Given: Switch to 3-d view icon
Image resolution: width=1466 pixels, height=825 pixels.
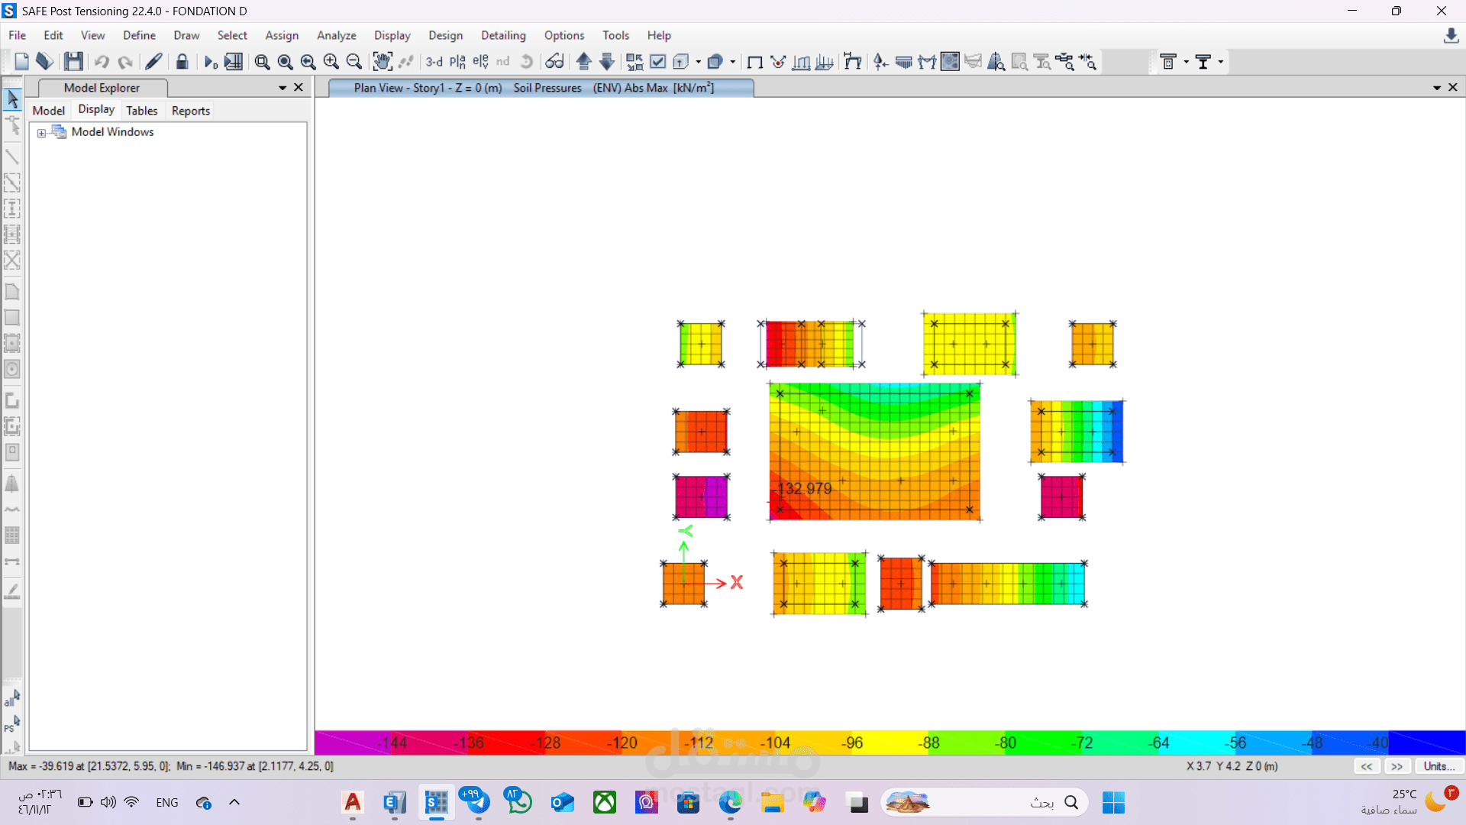Looking at the screenshot, I should pyautogui.click(x=434, y=62).
